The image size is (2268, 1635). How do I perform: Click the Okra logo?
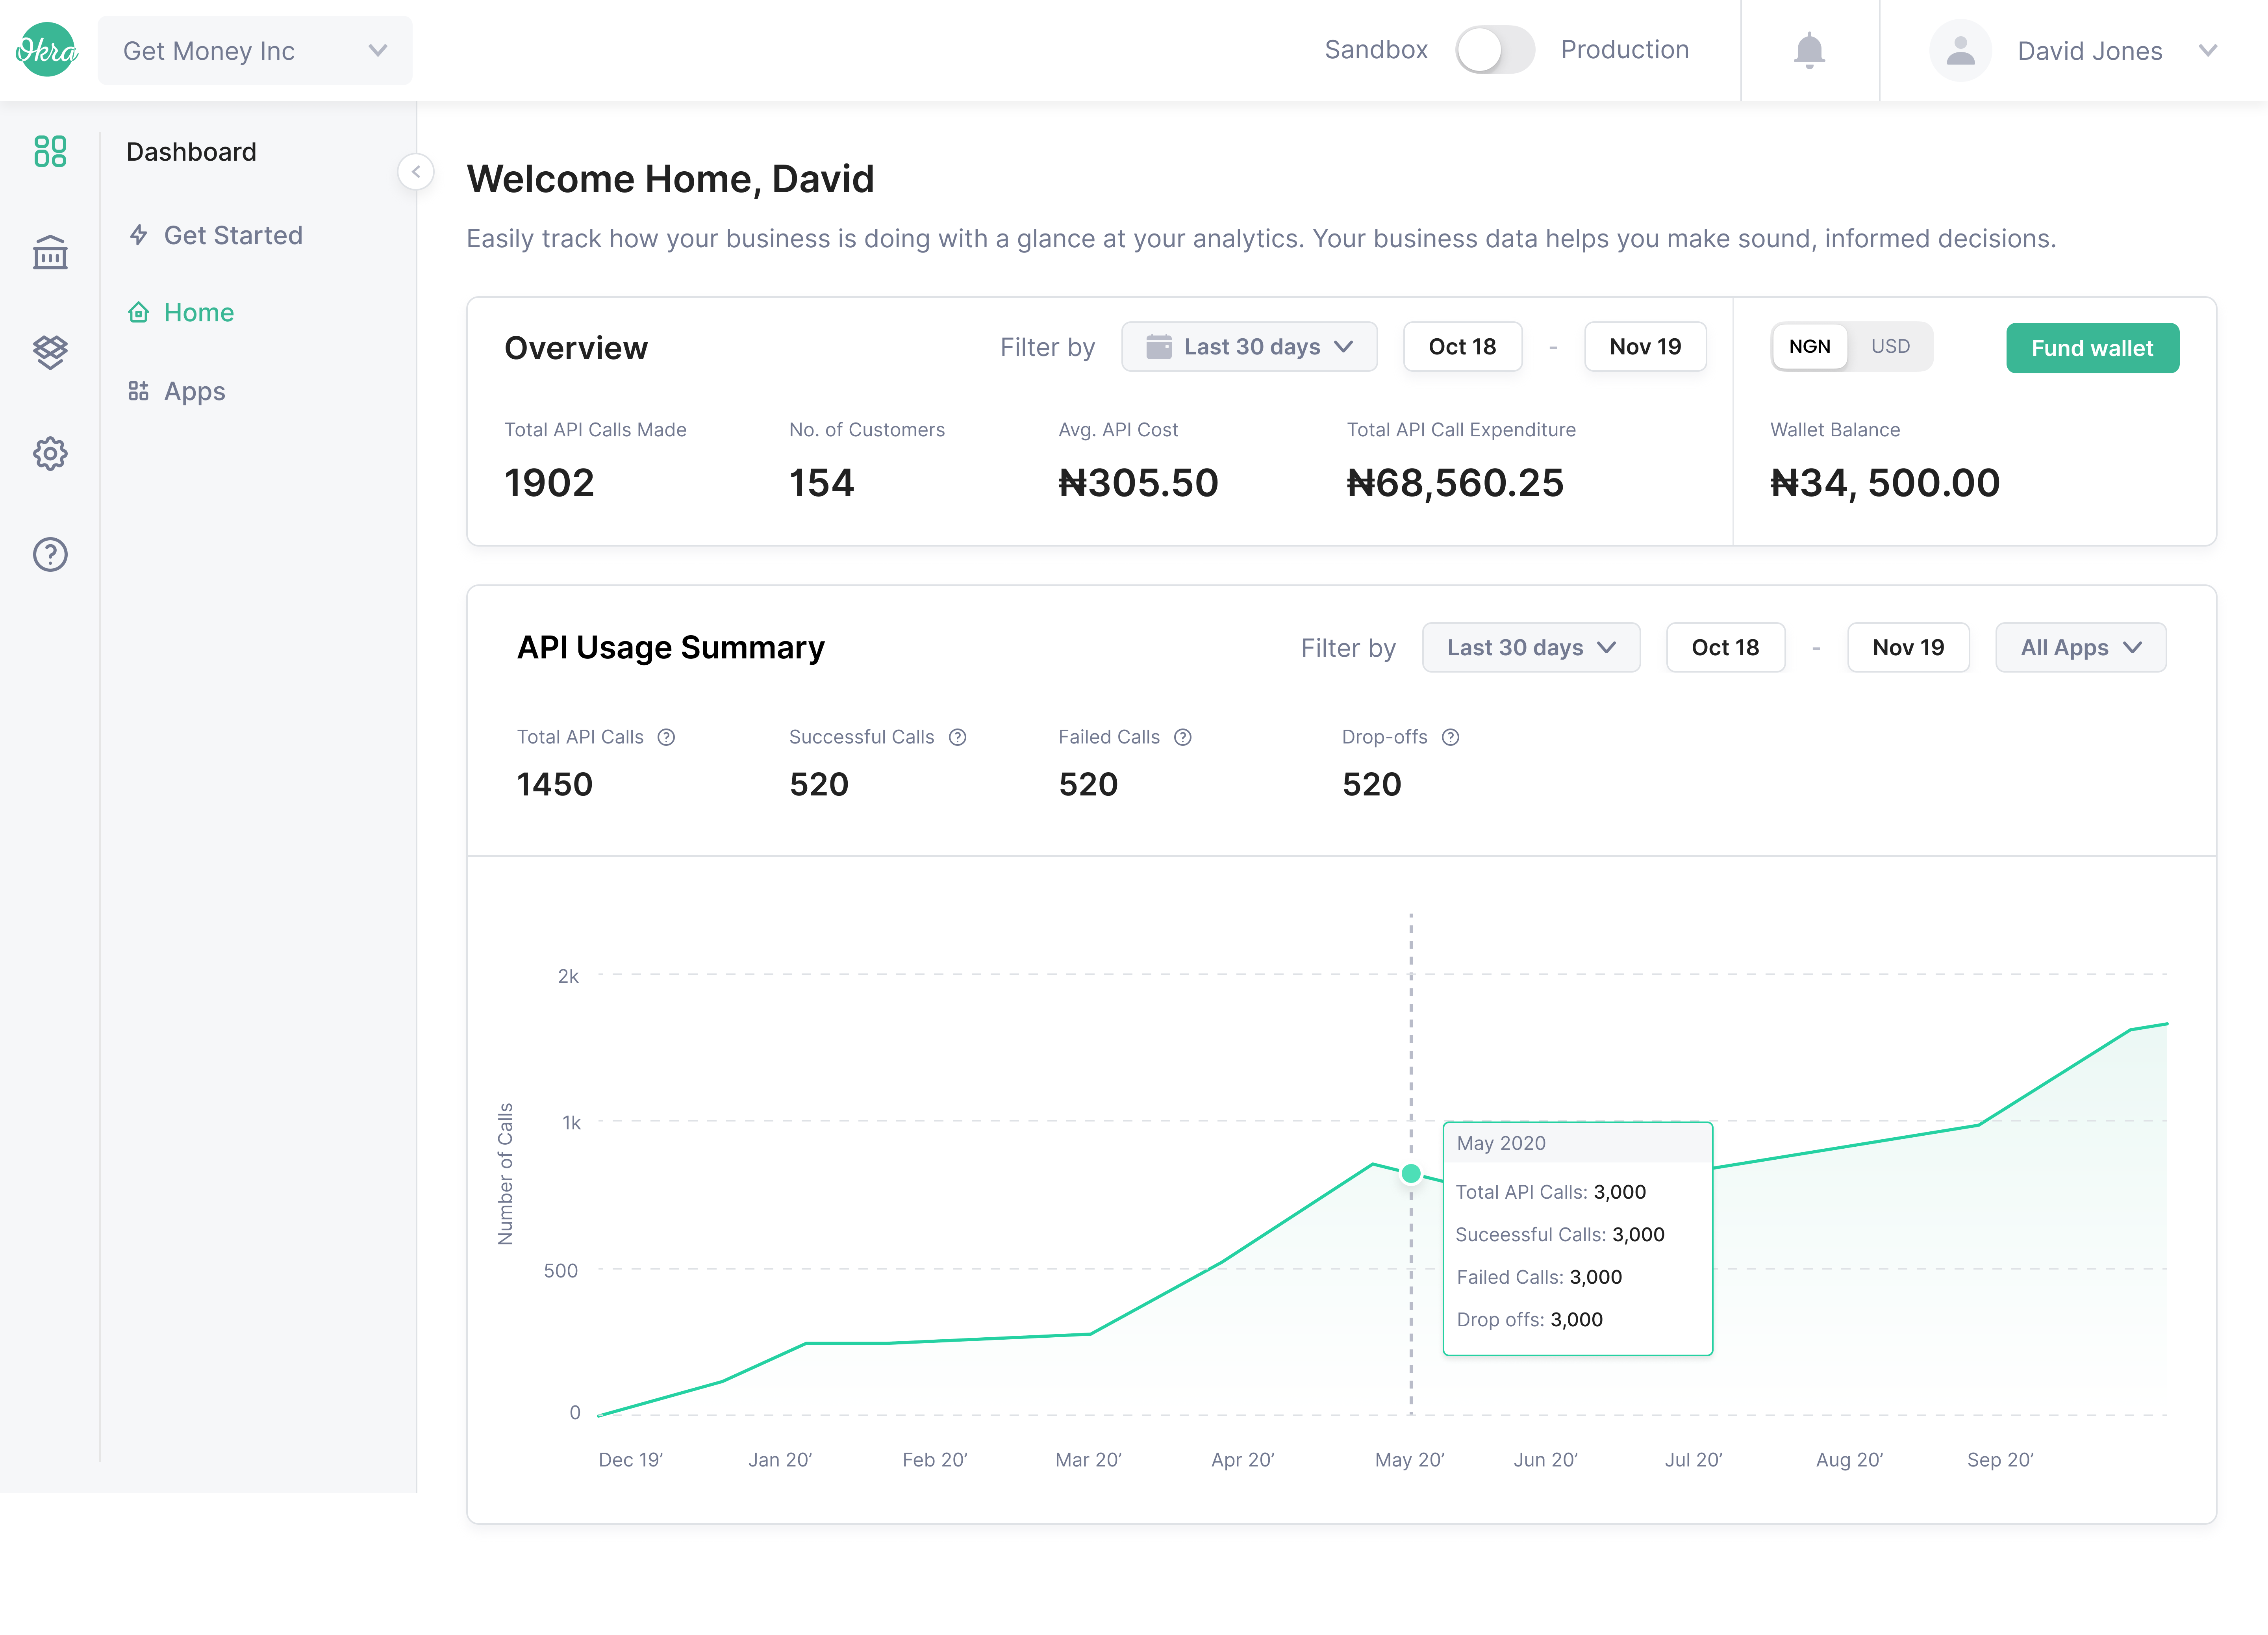tap(47, 50)
